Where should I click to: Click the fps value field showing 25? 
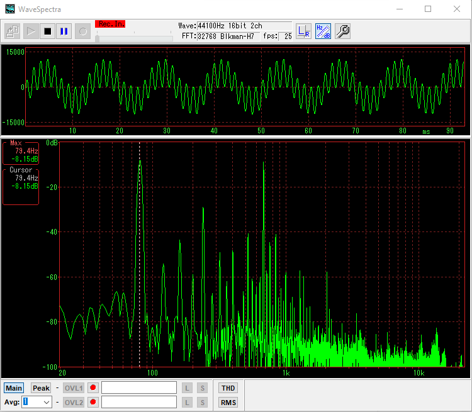(x=285, y=36)
